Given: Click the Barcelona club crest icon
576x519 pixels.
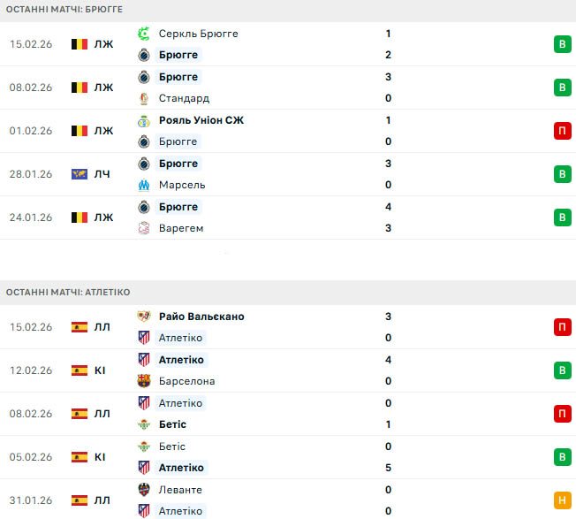Looking at the screenshot, I should pyautogui.click(x=144, y=381).
